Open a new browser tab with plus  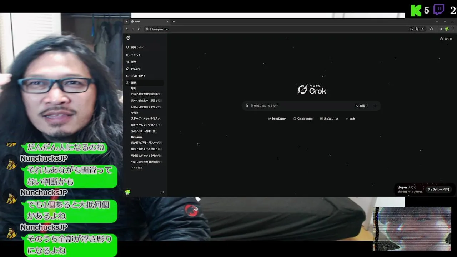(x=174, y=22)
